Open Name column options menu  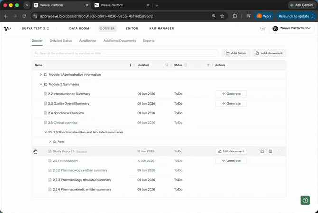click(130, 65)
